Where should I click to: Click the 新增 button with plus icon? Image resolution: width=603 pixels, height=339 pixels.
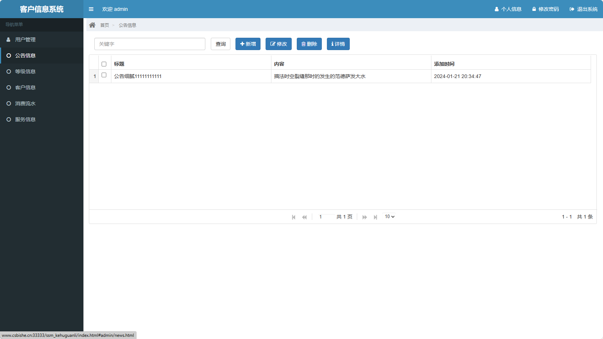coord(248,44)
